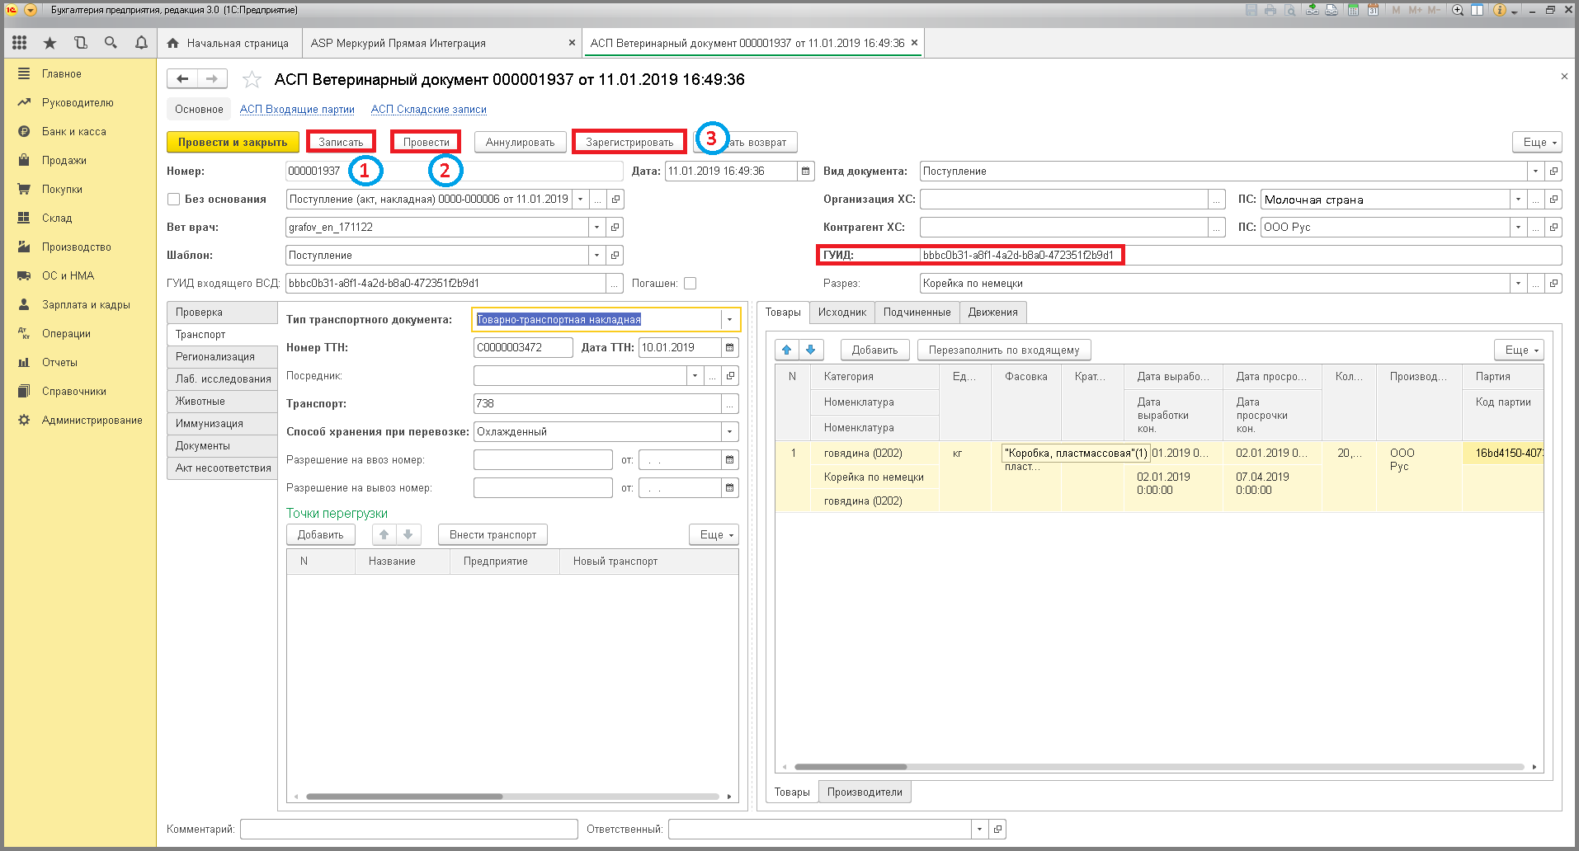Expand the Посредник dropdown
1579x851 pixels.
click(x=695, y=375)
